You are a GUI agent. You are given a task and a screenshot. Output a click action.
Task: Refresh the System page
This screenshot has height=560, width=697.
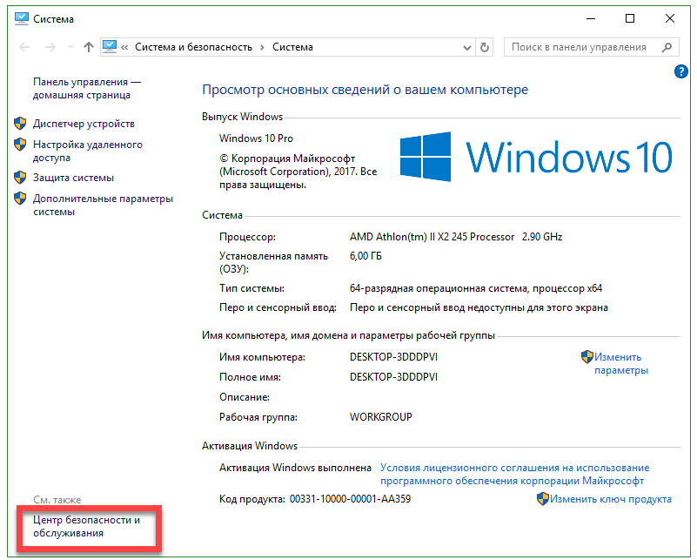click(x=485, y=47)
